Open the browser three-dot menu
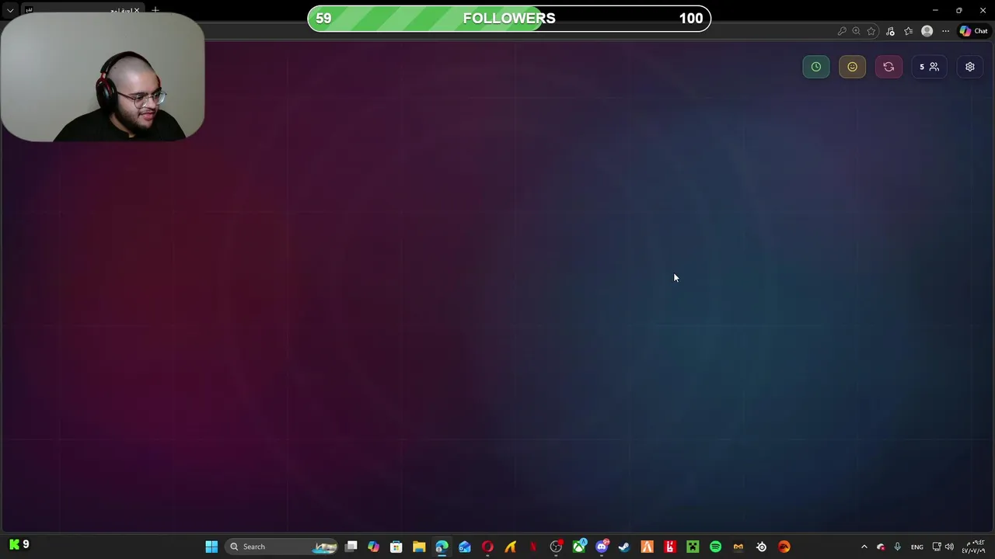Image resolution: width=995 pixels, height=559 pixels. coord(945,31)
